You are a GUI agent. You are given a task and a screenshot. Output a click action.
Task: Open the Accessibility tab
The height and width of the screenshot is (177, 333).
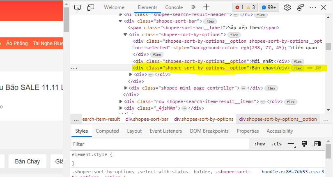click(280, 131)
